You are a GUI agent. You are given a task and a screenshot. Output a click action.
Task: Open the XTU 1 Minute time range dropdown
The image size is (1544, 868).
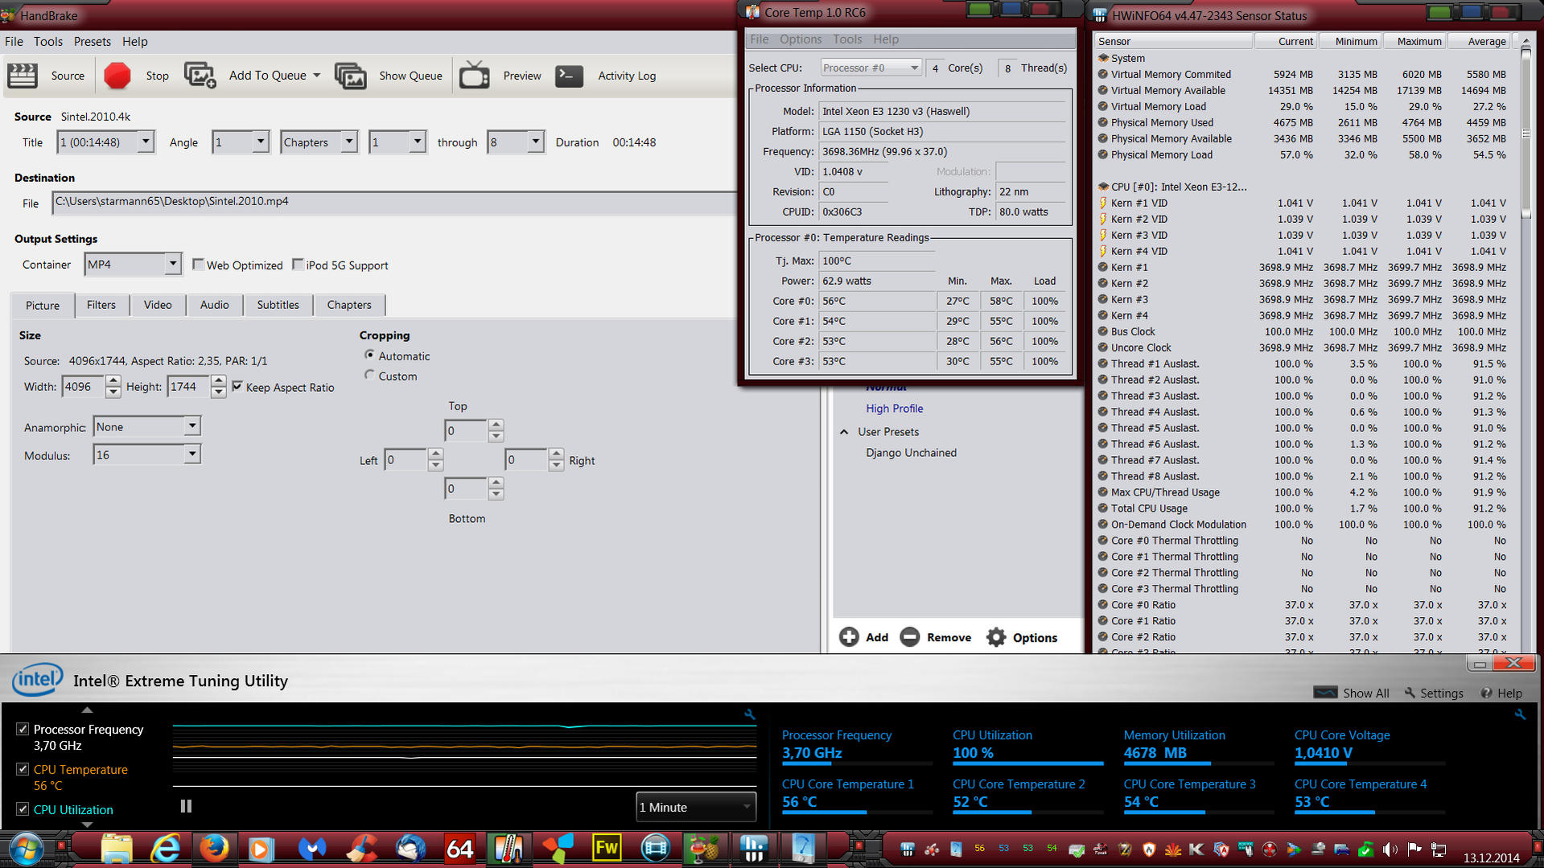696,807
